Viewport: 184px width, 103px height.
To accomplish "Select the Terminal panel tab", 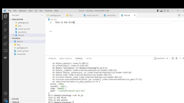I will point(79,58).
